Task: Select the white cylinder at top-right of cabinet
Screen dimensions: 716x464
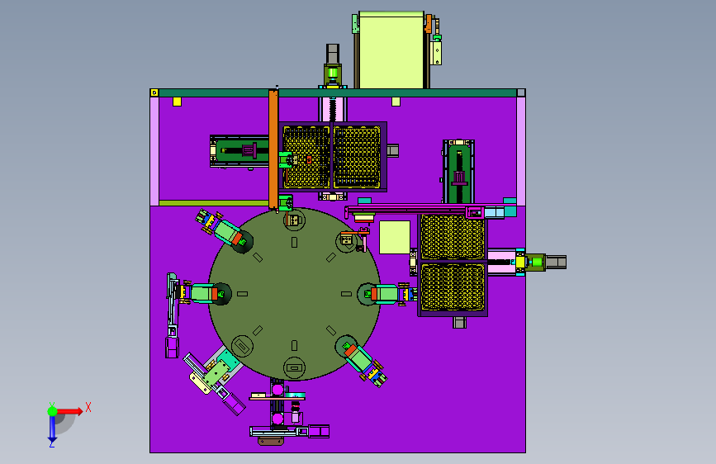Action: (436, 53)
